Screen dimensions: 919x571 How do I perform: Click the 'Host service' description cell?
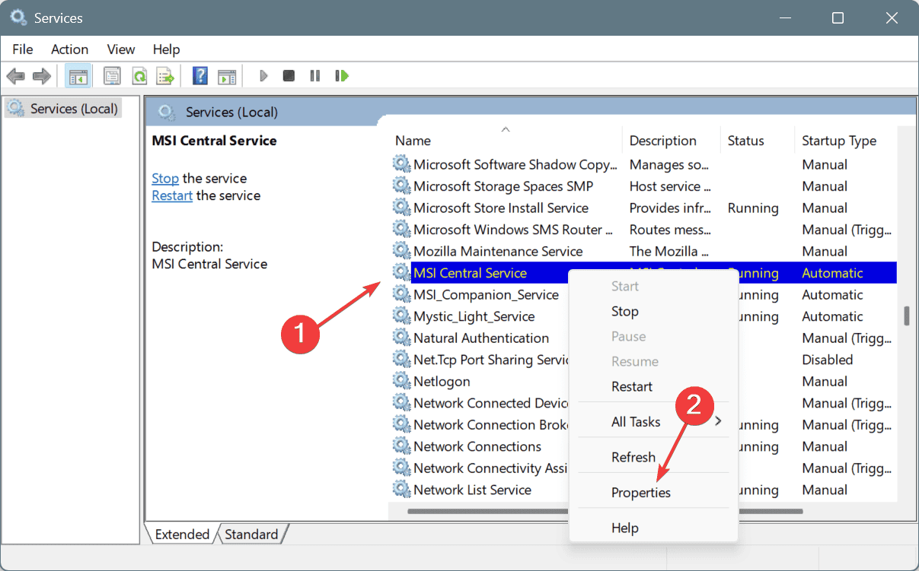click(x=670, y=186)
